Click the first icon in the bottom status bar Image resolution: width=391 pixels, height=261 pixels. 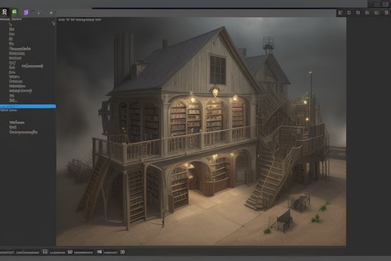45,252
